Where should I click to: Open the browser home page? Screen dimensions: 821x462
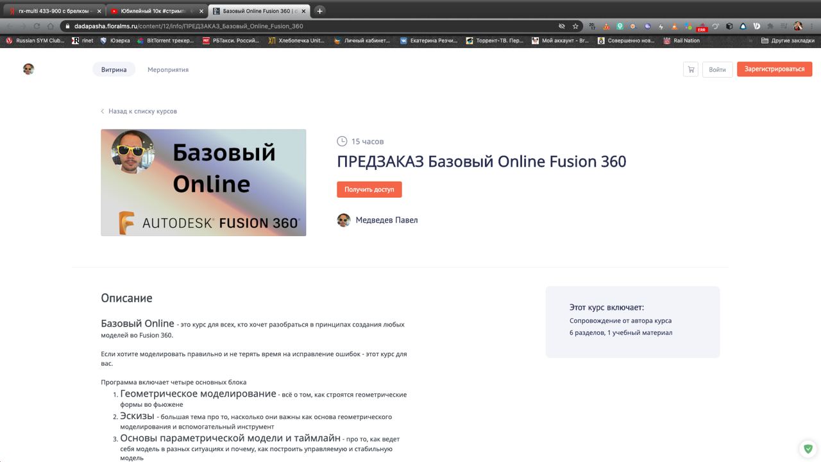[50, 26]
